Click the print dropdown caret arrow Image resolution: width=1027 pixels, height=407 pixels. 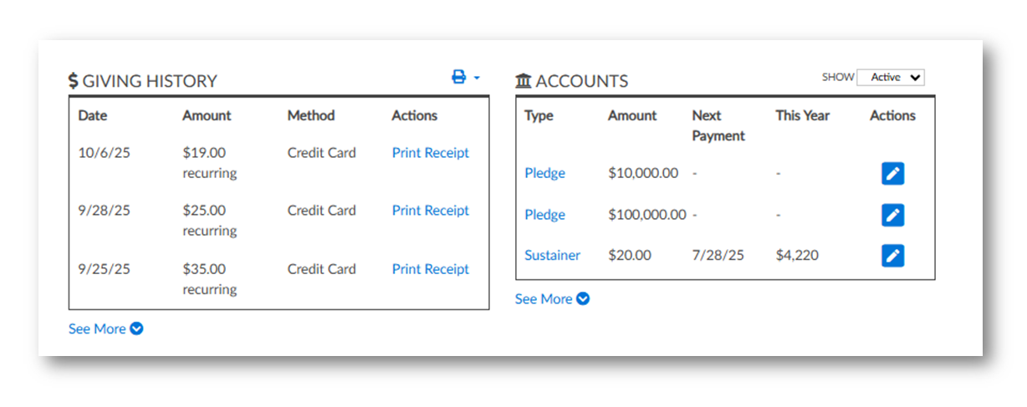point(477,78)
